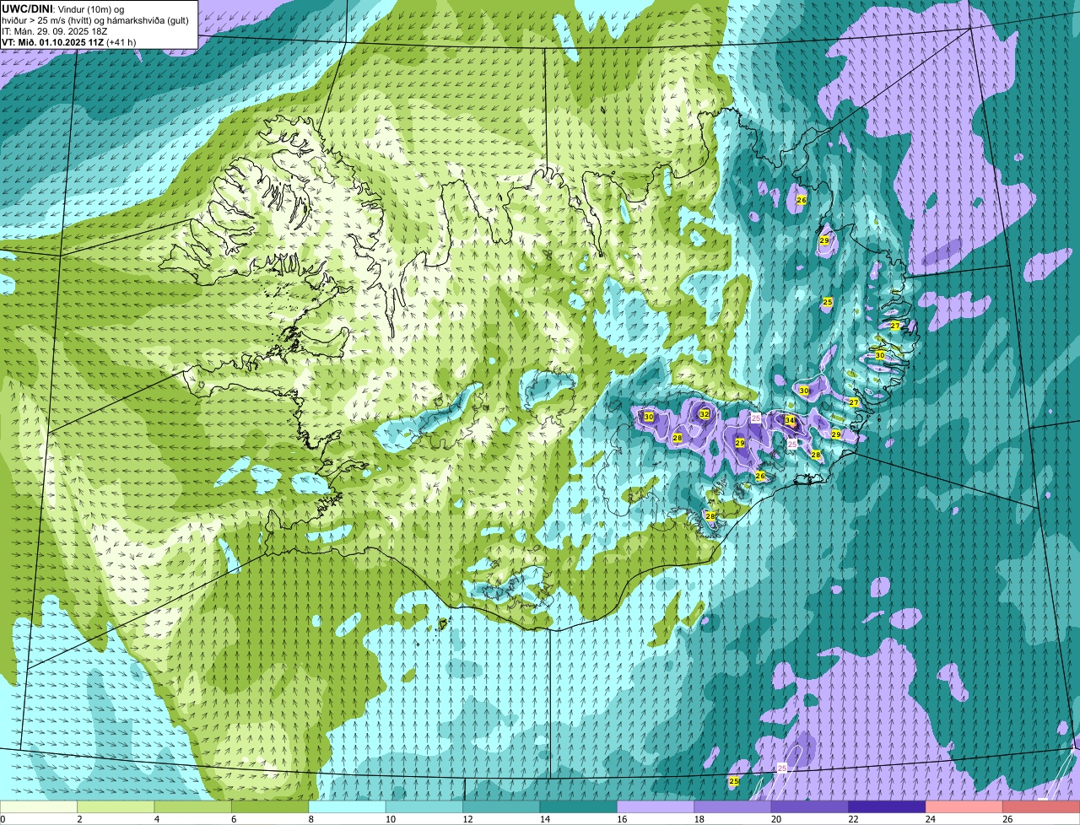Click the legend scale label "2"
Viewport: 1080px width, 825px height.
click(x=79, y=819)
